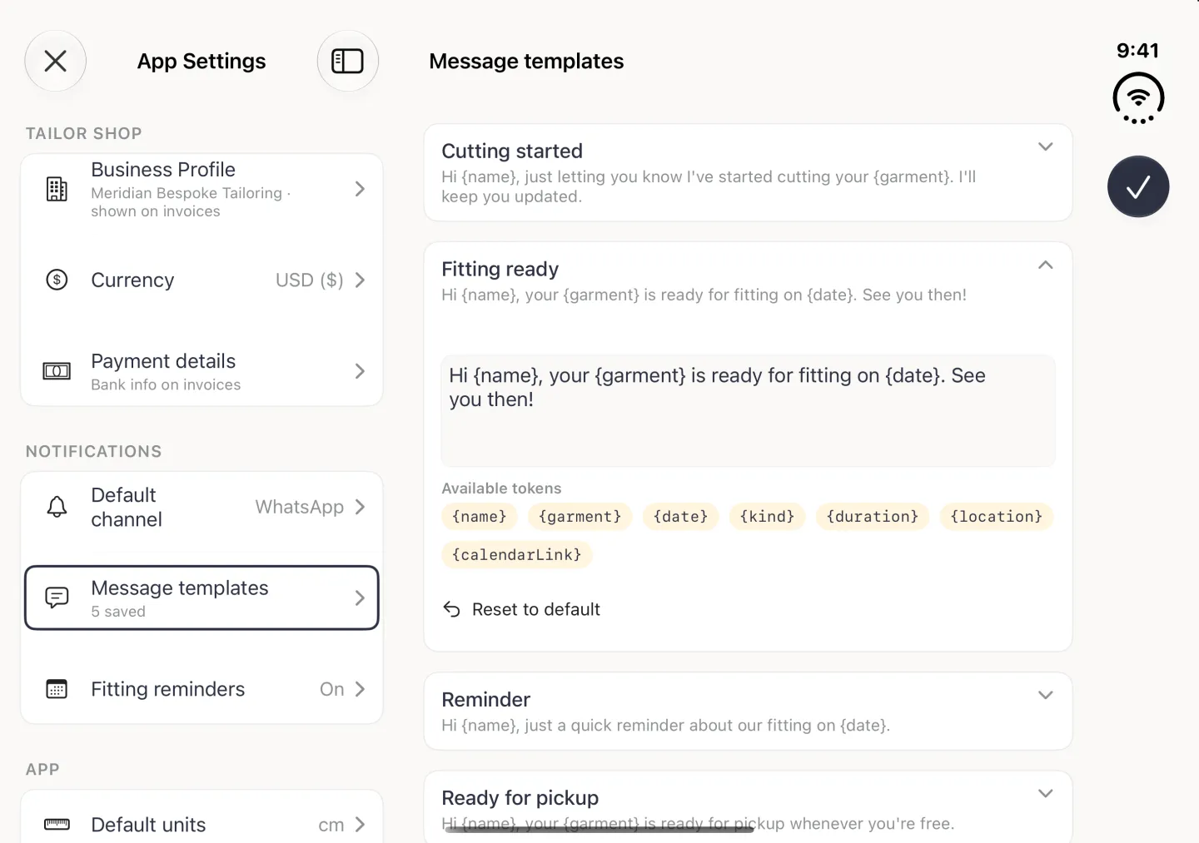
Task: Expand the Cutting started template
Action: (x=1046, y=146)
